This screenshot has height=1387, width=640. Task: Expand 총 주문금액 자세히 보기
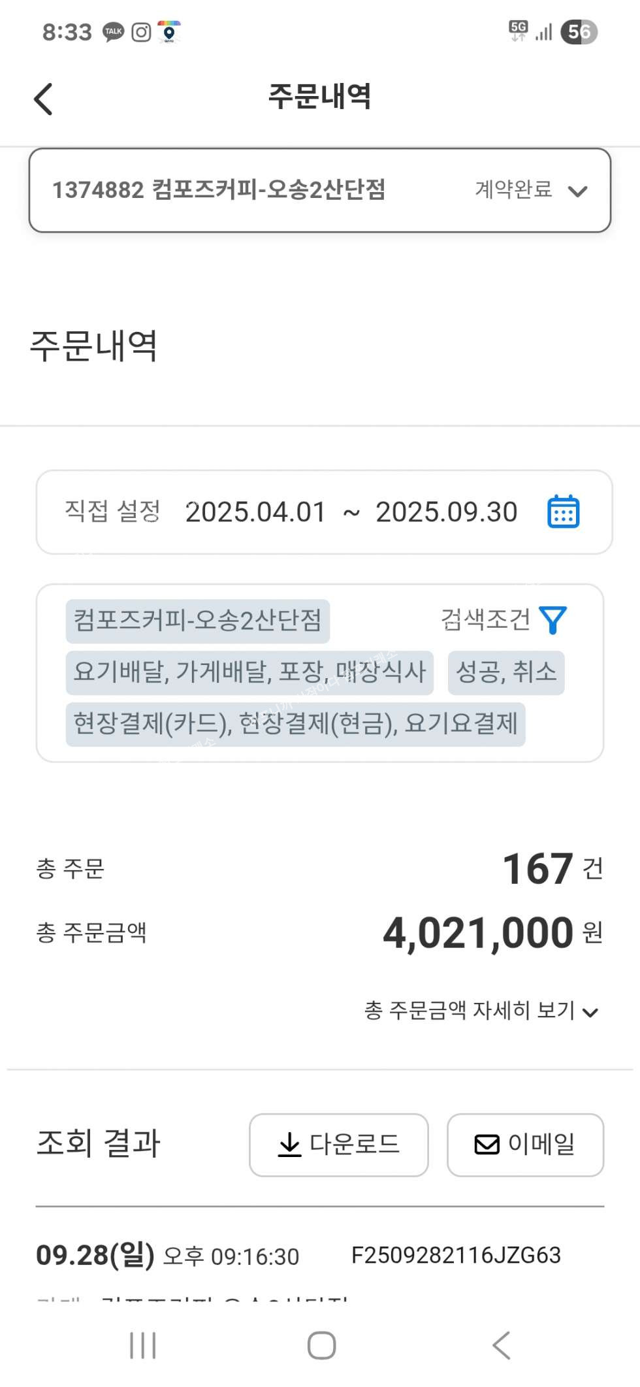pos(481,1011)
